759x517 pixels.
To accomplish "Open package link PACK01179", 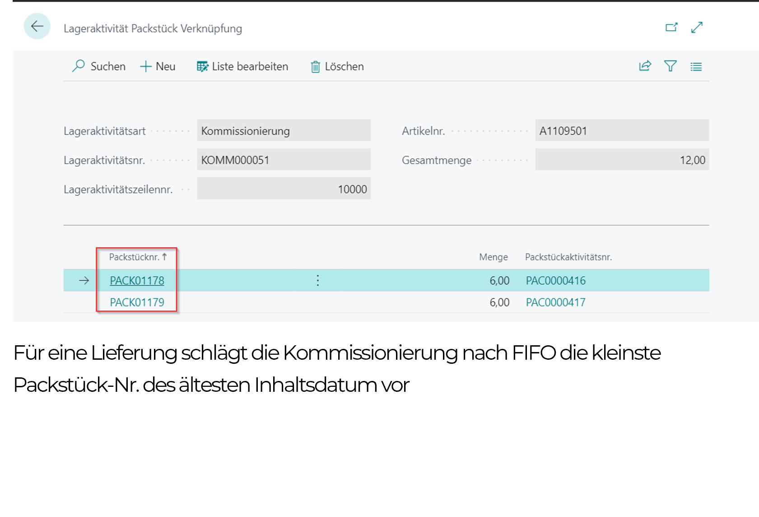I will pos(137,302).
